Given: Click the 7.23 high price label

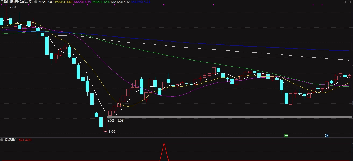Looking at the screenshot, I should point(13,7).
